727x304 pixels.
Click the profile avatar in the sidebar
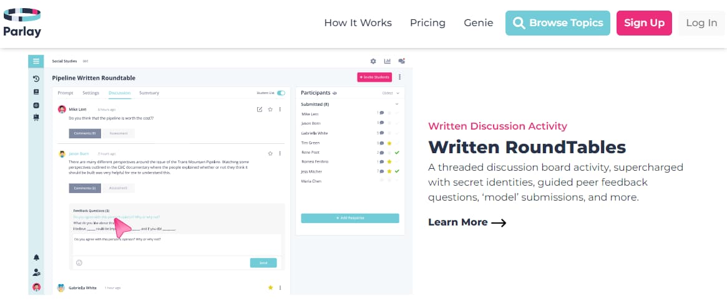coord(36,287)
